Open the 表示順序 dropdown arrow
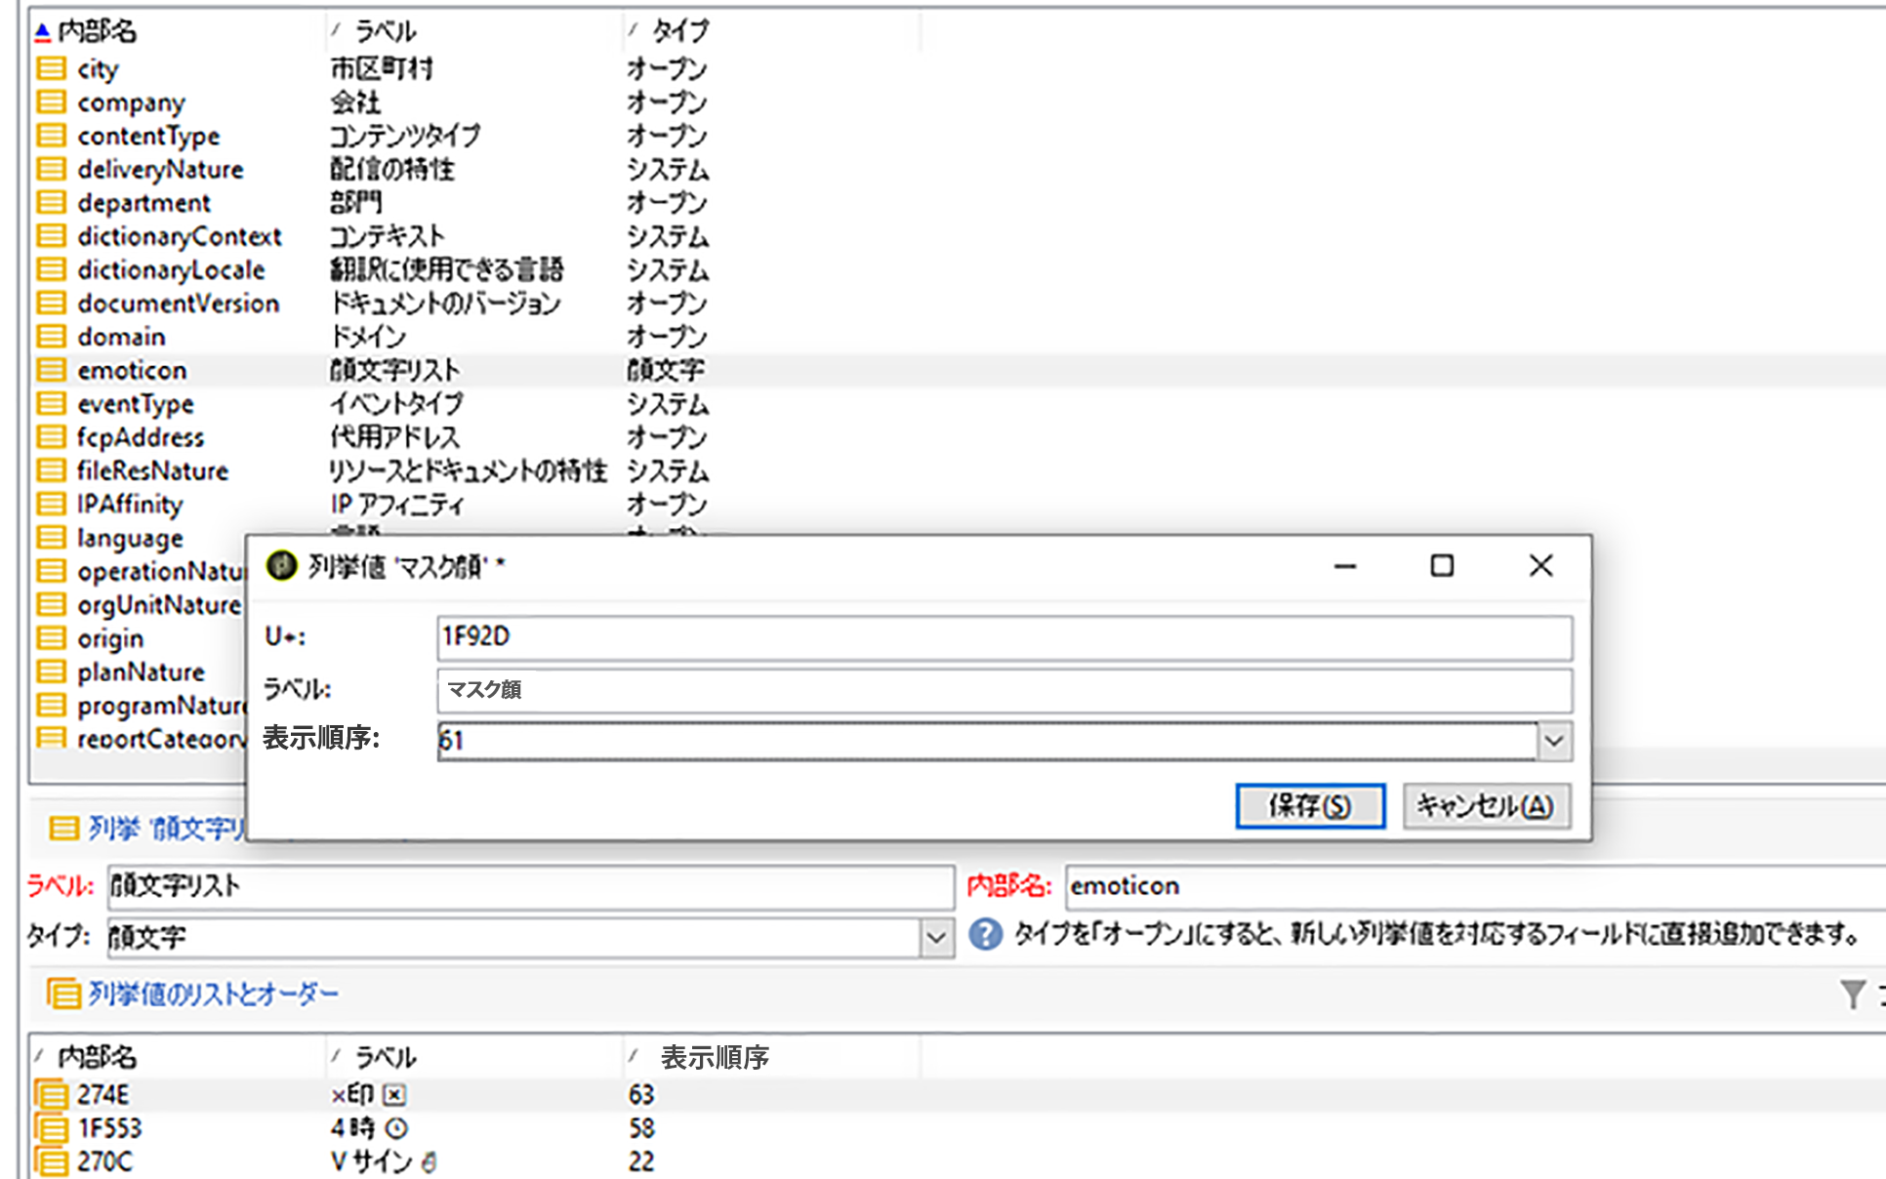 click(x=1554, y=742)
